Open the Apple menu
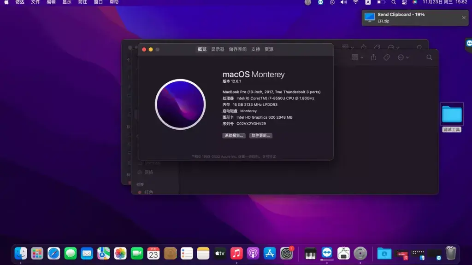Viewport: 472px width, 265px height. coord(6,2)
